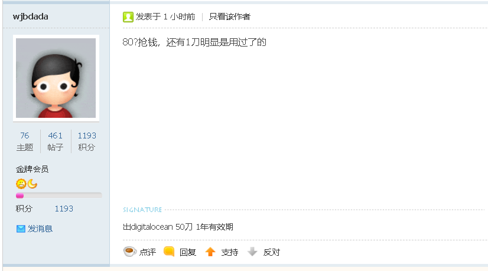Screen dimensions: 488x271
Task: Open the cartoon avatar image
Action: [x=56, y=78]
